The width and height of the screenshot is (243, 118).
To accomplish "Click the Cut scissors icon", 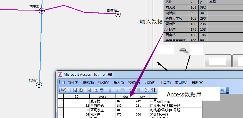I will coord(110,90).
